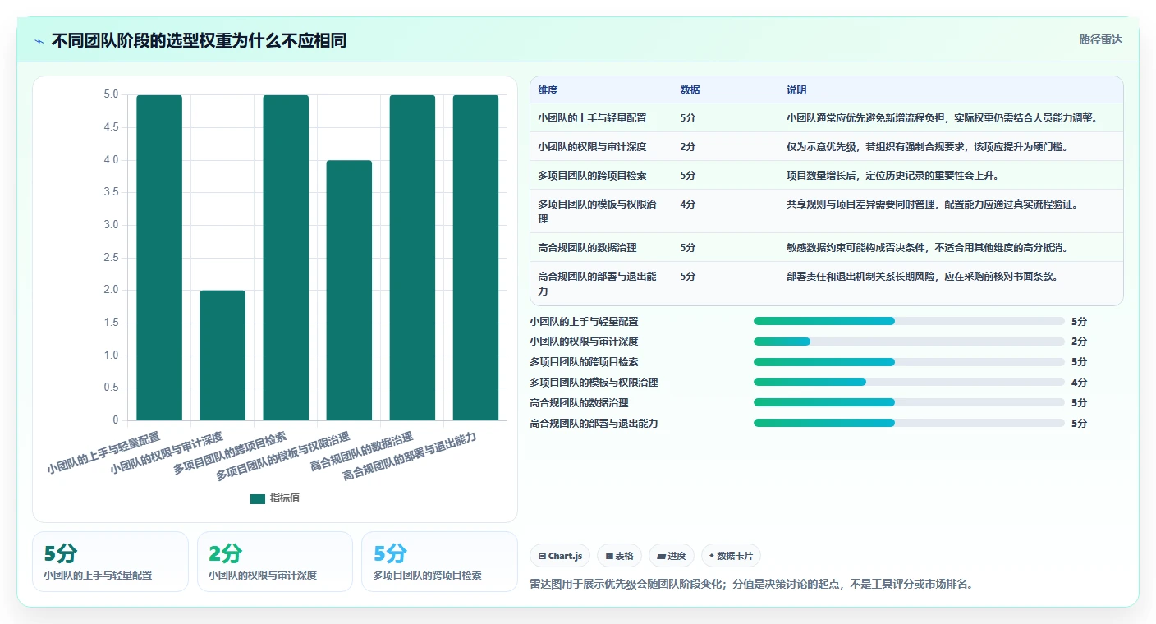The width and height of the screenshot is (1156, 624).
Task: Click progress list label 多项目团队的跨项目检索
Action: [584, 362]
